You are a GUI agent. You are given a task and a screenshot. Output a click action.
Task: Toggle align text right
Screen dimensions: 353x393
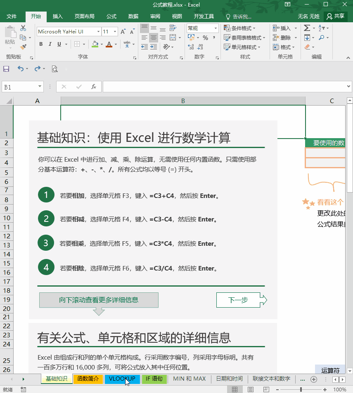[x=163, y=38]
